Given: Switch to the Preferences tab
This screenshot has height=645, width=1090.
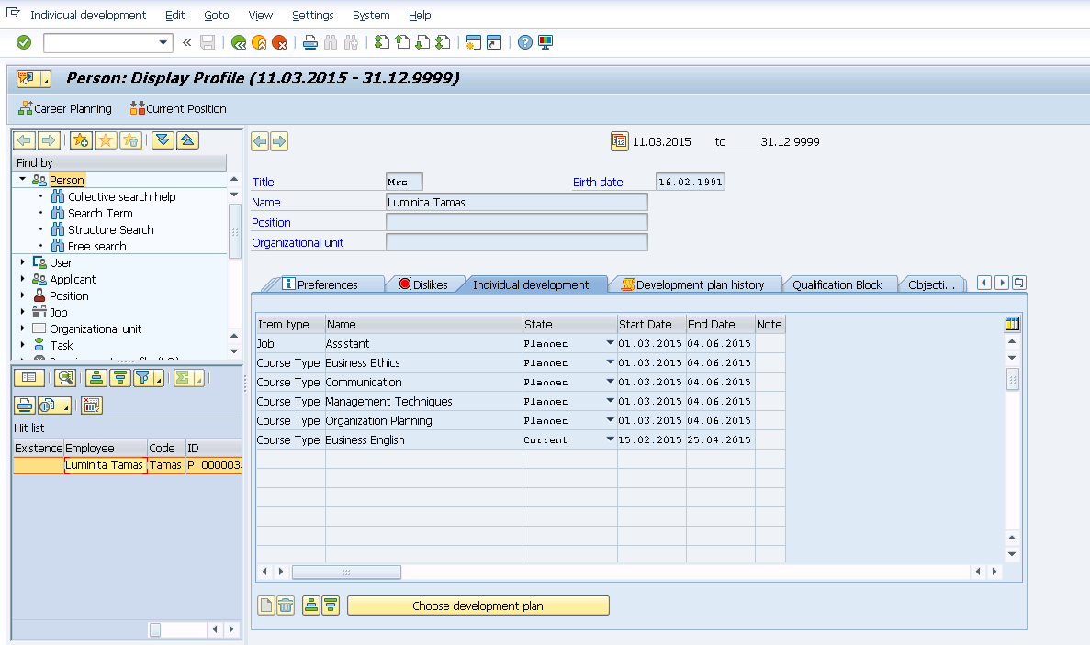Looking at the screenshot, I should click(x=327, y=284).
